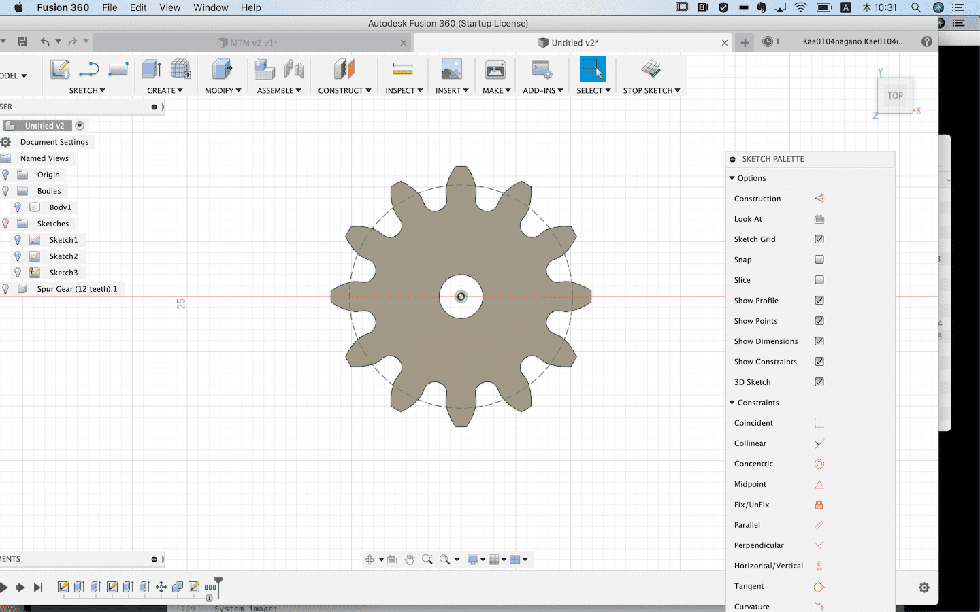
Task: Enable the Snap checkbox
Action: [x=819, y=260]
